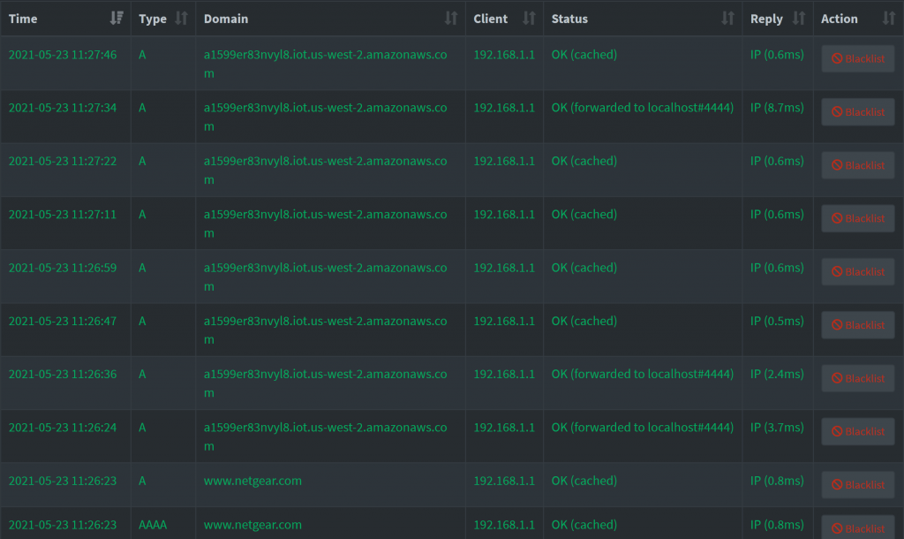Click client 192.168.1.1 in AAAA row
Viewport: 904px width, 539px height.
tap(504, 525)
